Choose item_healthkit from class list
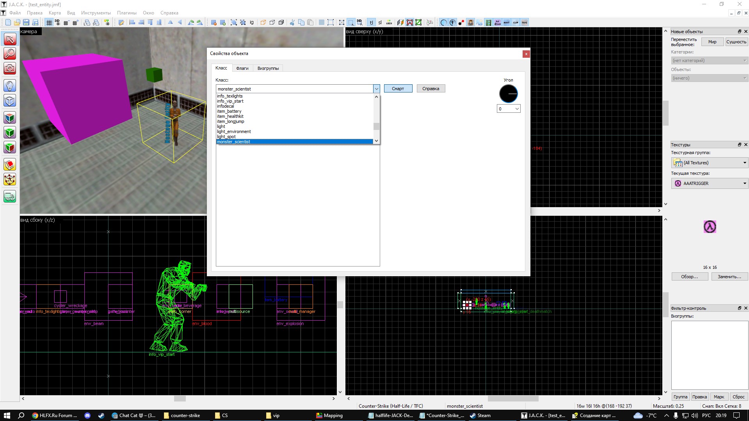This screenshot has width=749, height=421. (230, 116)
